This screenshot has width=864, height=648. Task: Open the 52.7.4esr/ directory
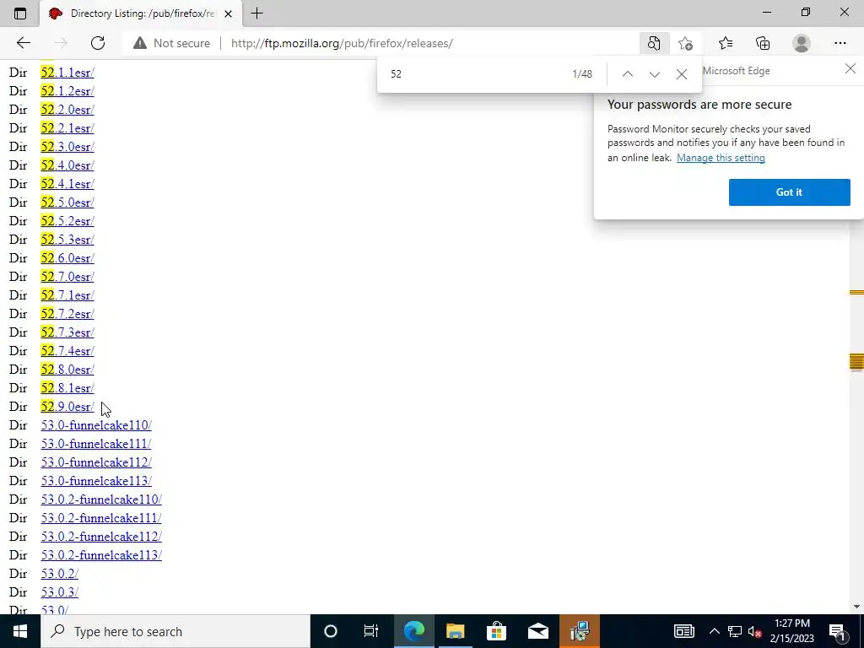click(67, 350)
